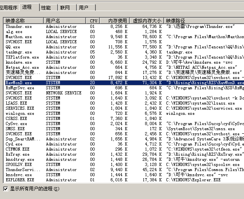Select the LSASS.EXE process row
The width and height of the screenshot is (244, 199).
click(x=124, y=103)
